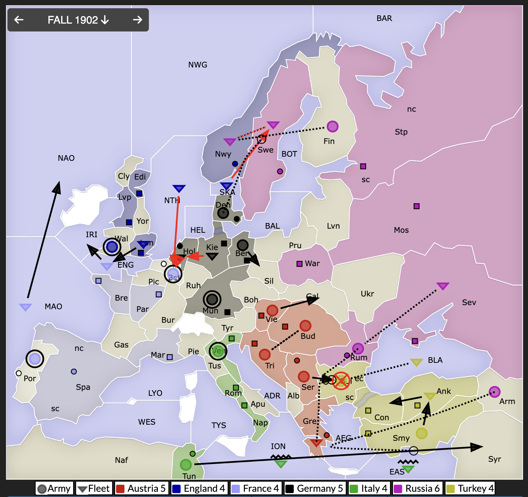528x497 pixels.
Task: Select the English army in Wales
Action: point(112,247)
